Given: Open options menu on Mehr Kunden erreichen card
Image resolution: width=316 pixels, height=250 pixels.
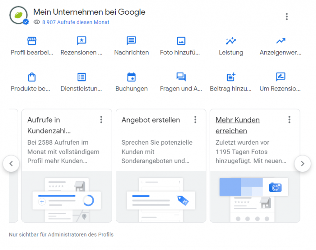Looking at the screenshot, I should point(289,120).
